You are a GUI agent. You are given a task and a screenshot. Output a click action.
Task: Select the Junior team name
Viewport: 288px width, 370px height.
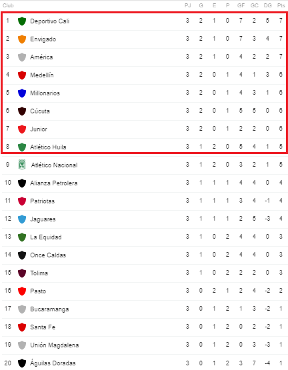click(x=39, y=129)
